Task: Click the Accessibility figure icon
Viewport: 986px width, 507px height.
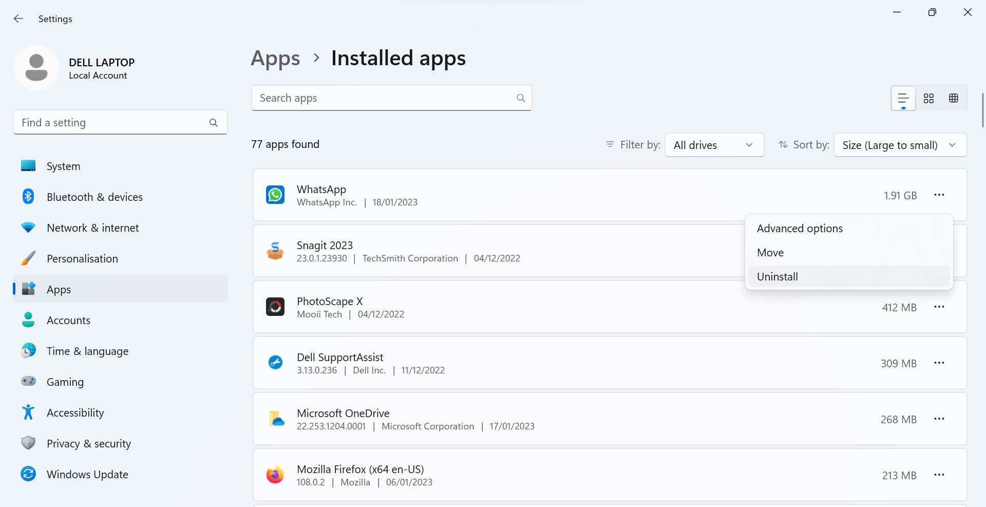Action: point(28,412)
